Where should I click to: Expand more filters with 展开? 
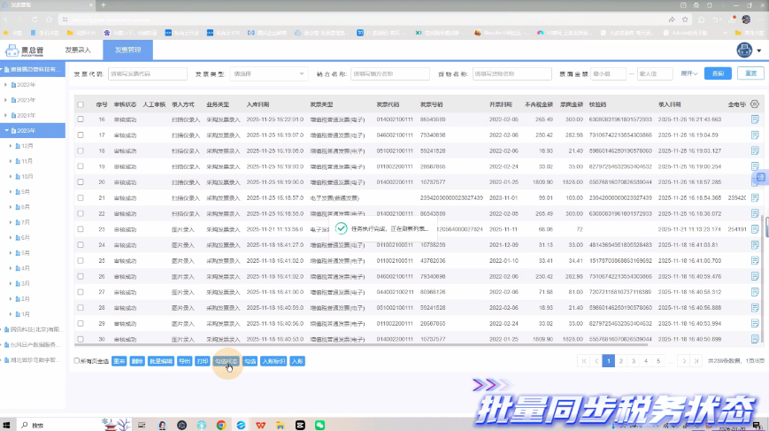pyautogui.click(x=689, y=73)
